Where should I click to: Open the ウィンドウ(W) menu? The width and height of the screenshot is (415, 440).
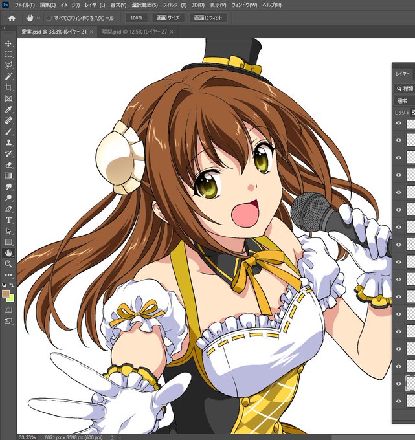point(244,5)
